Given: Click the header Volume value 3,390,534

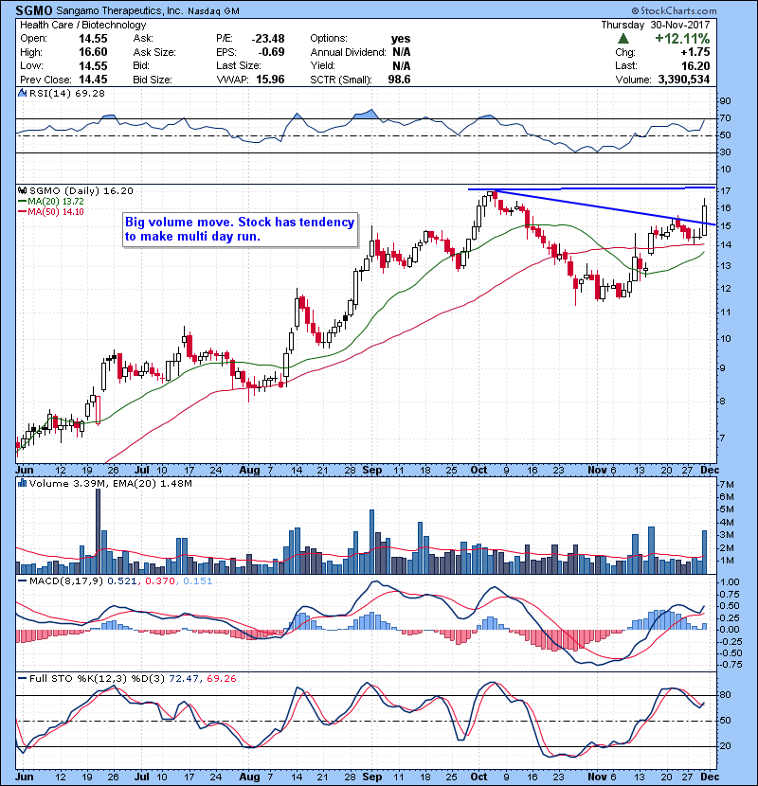Looking at the screenshot, I should click(684, 80).
